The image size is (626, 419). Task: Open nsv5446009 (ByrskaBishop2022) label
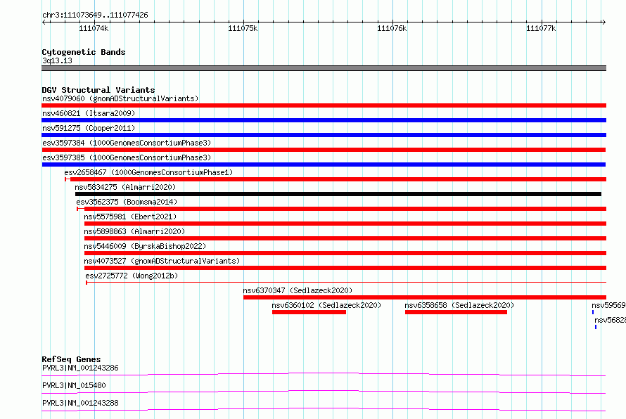click(x=145, y=246)
